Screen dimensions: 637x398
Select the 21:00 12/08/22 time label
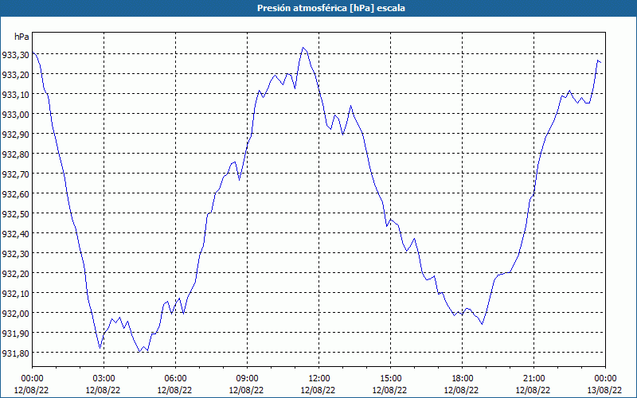point(533,384)
